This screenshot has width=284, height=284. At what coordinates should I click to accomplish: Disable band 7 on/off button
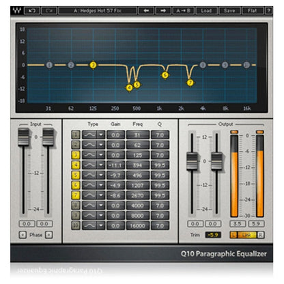(x=76, y=195)
